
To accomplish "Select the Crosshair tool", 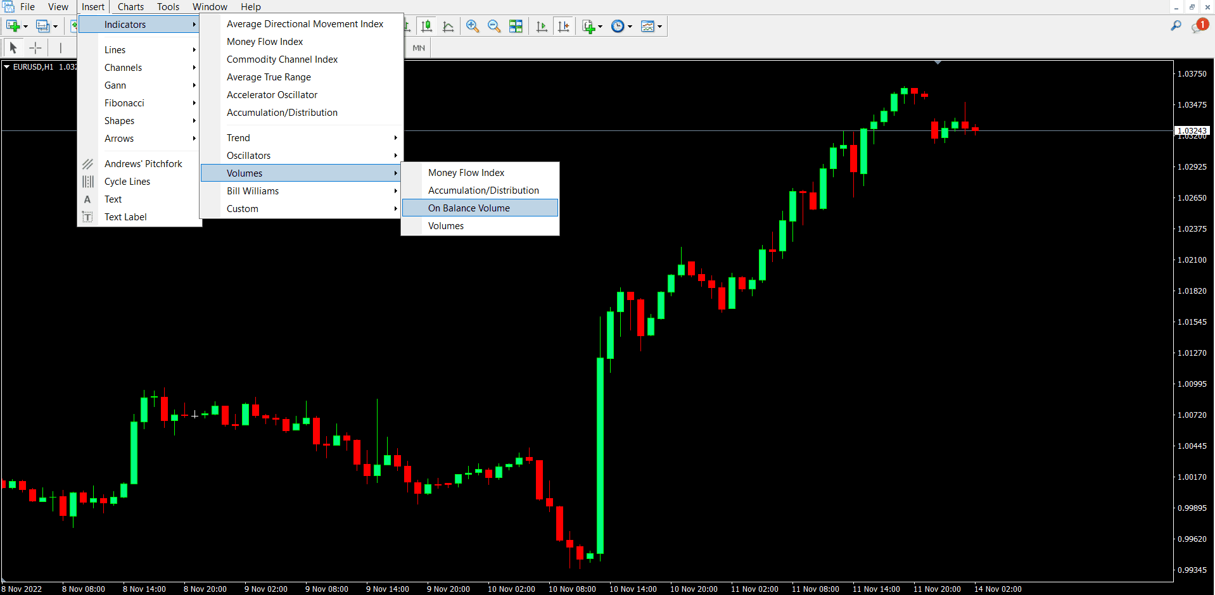I will click(x=35, y=47).
